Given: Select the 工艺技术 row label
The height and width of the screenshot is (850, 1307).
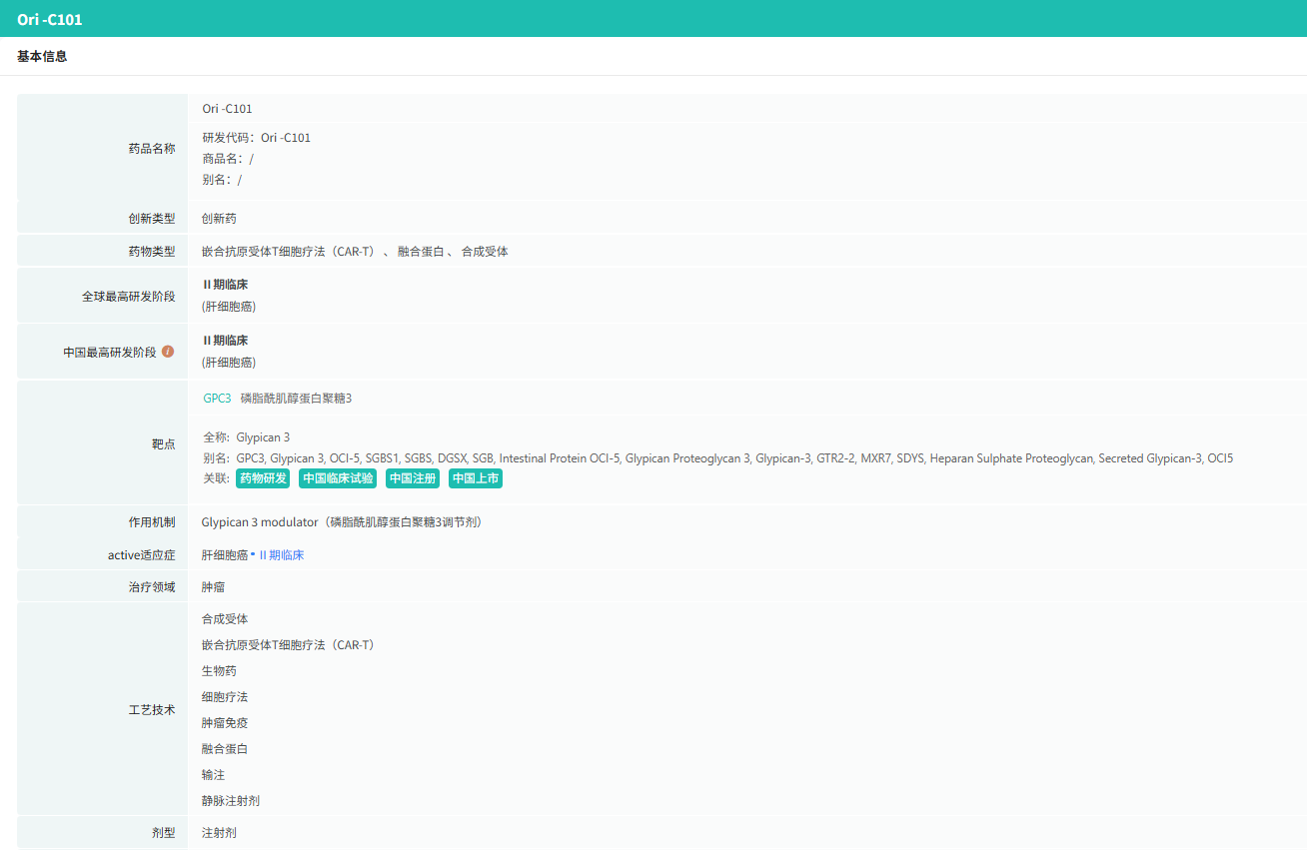Looking at the screenshot, I should tap(152, 710).
